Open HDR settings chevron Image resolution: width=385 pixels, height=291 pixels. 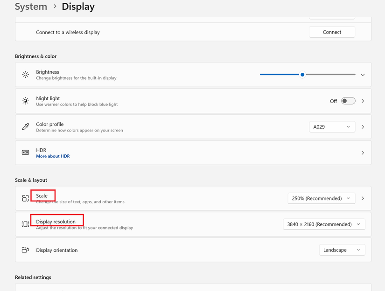363,152
